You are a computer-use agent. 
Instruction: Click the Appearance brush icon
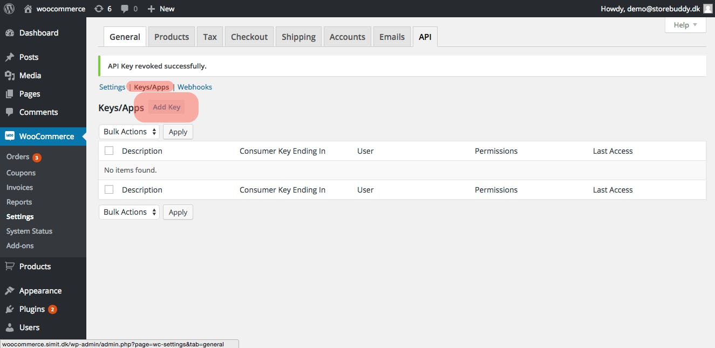[10, 291]
